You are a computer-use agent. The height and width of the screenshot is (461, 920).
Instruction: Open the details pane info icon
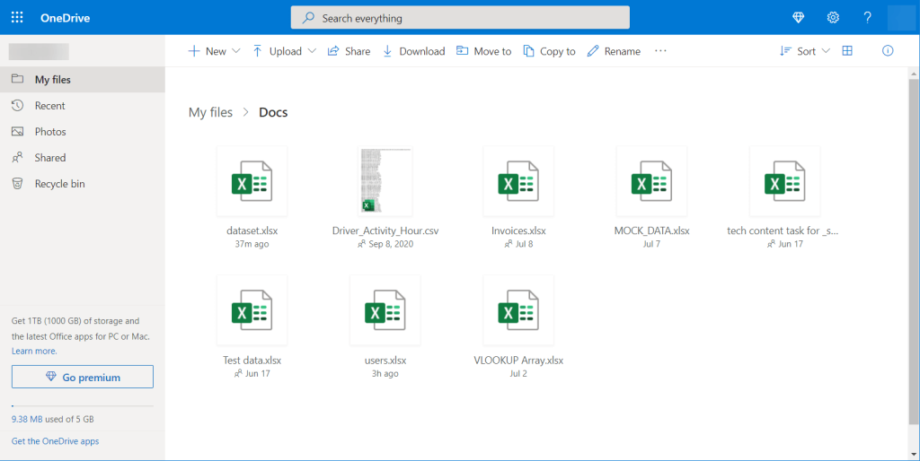point(888,51)
